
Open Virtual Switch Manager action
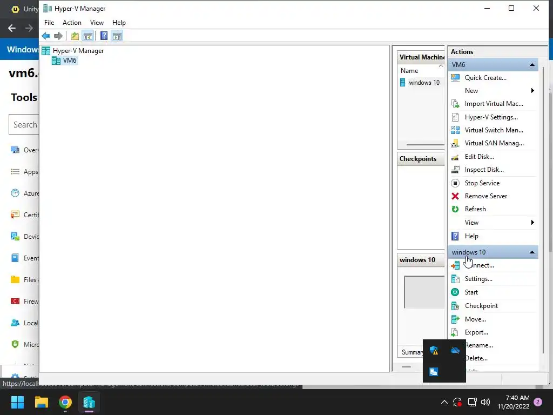click(x=494, y=130)
